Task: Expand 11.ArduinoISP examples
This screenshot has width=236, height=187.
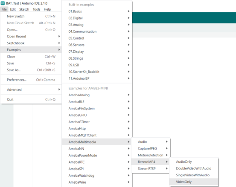Action: tap(97, 78)
